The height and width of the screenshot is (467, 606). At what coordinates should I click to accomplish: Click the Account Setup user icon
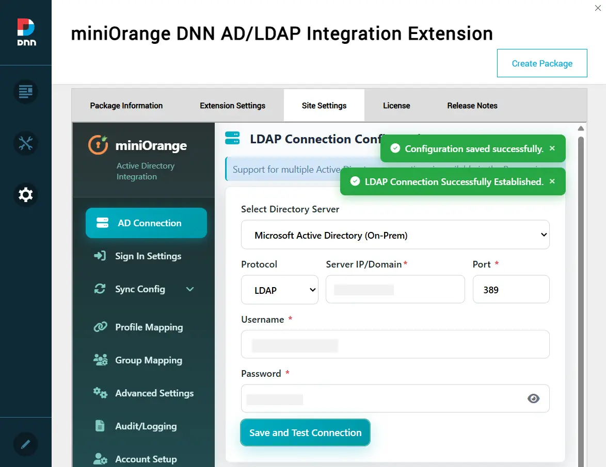click(100, 459)
